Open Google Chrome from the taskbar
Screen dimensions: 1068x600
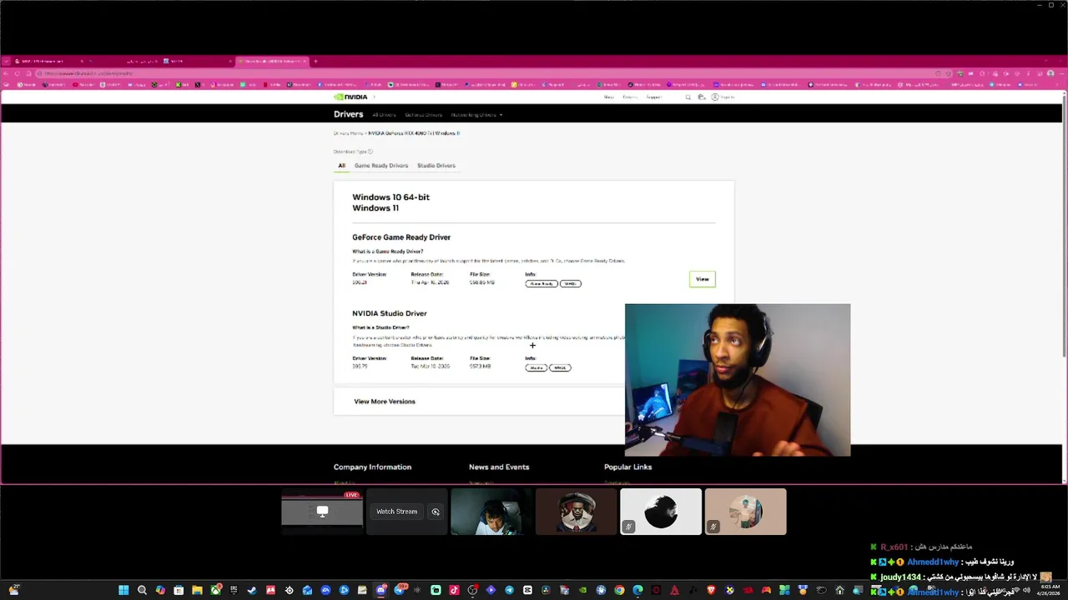(x=619, y=590)
